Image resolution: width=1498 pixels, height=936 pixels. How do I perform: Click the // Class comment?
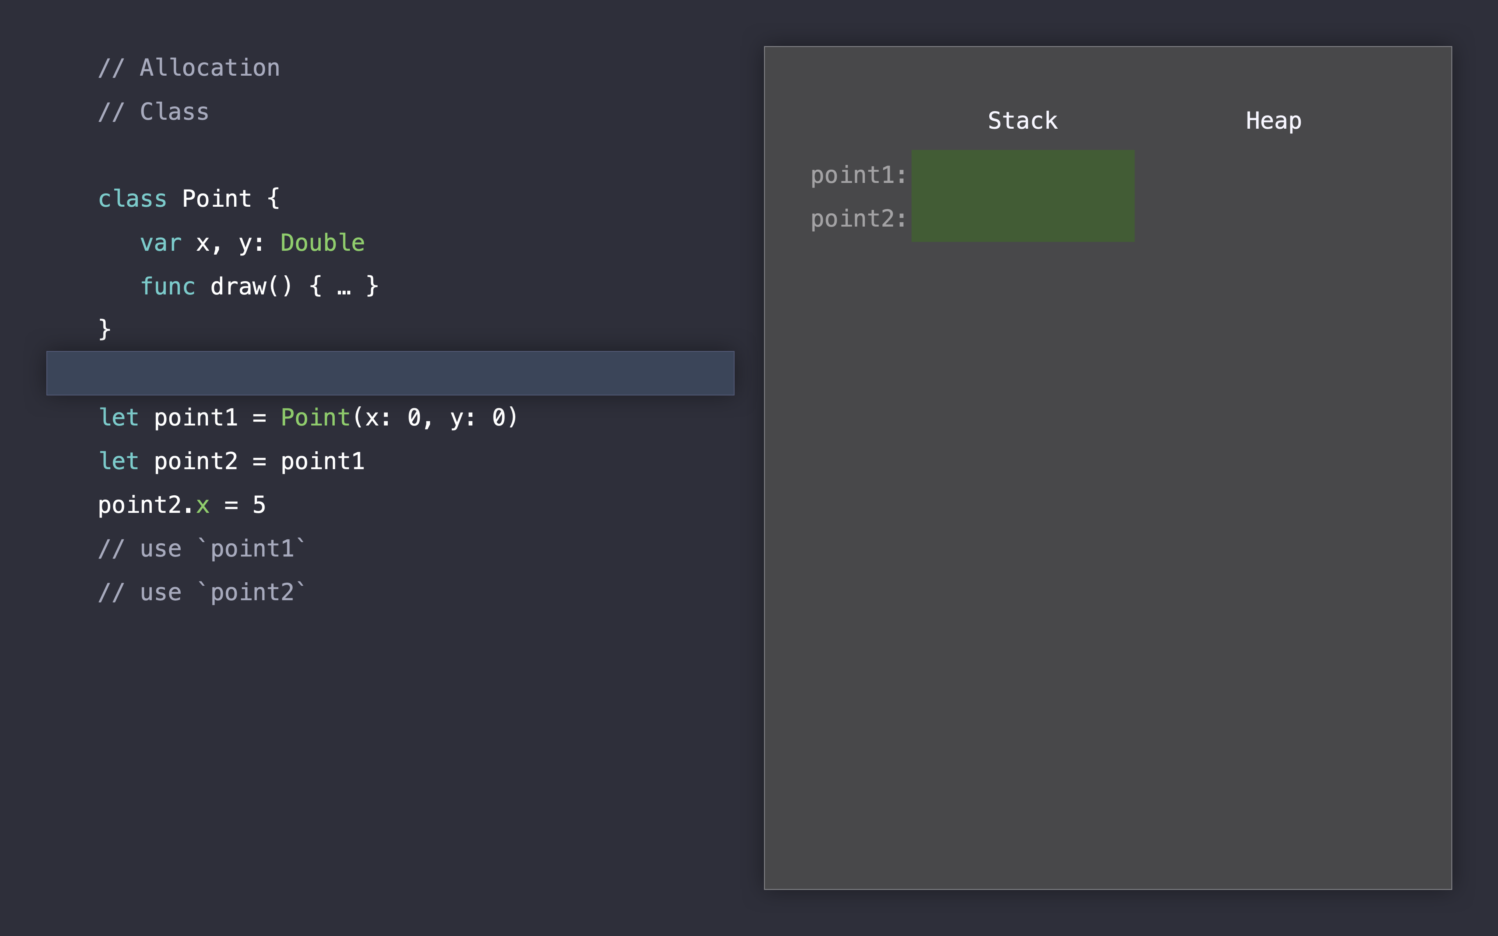tap(154, 112)
